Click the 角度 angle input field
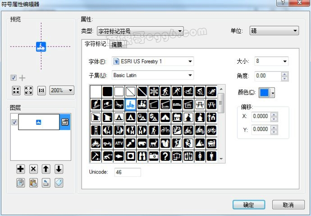 coord(268,76)
